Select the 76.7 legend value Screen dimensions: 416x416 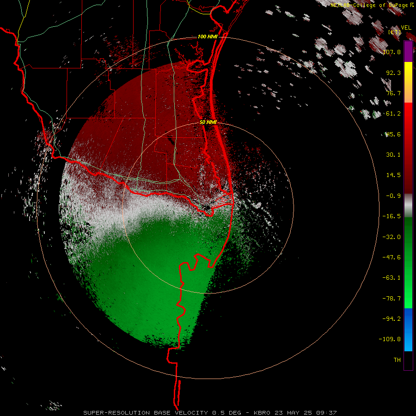(x=393, y=93)
